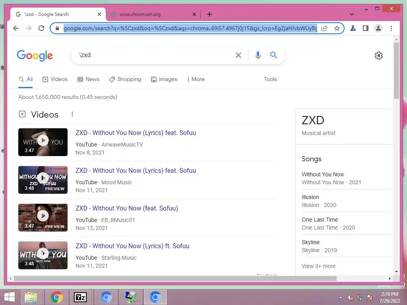Expand the More search filters menu
407x305 pixels.
(196, 79)
